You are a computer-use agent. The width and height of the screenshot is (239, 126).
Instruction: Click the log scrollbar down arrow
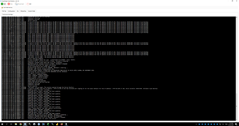237,120
